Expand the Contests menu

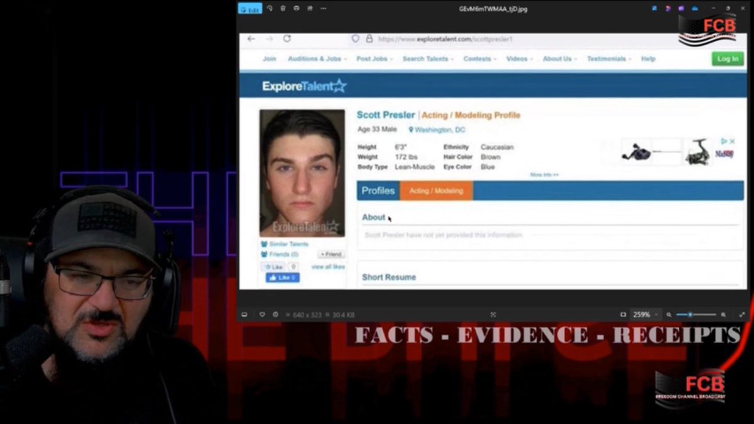tap(479, 58)
